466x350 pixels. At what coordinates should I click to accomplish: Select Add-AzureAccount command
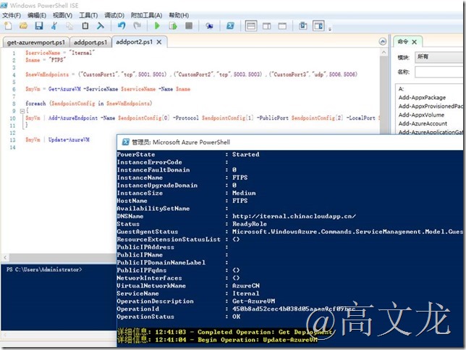423,123
